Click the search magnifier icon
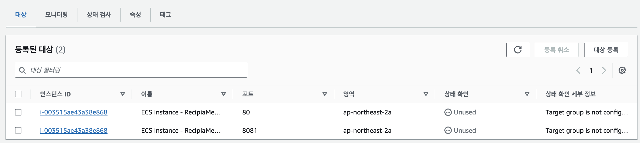Viewport: 640px width, 143px height. tap(22, 70)
